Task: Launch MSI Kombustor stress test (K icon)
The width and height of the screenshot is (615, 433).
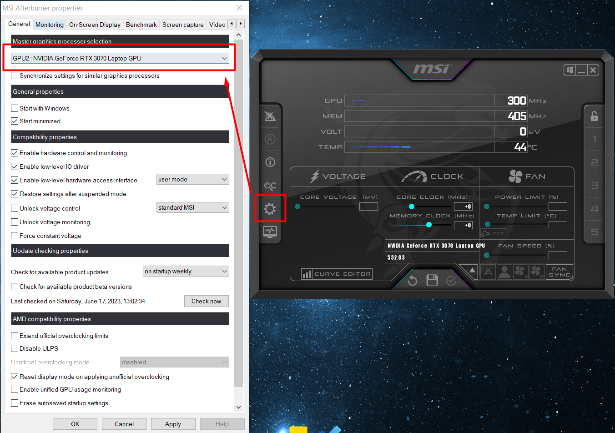Action: [x=270, y=139]
